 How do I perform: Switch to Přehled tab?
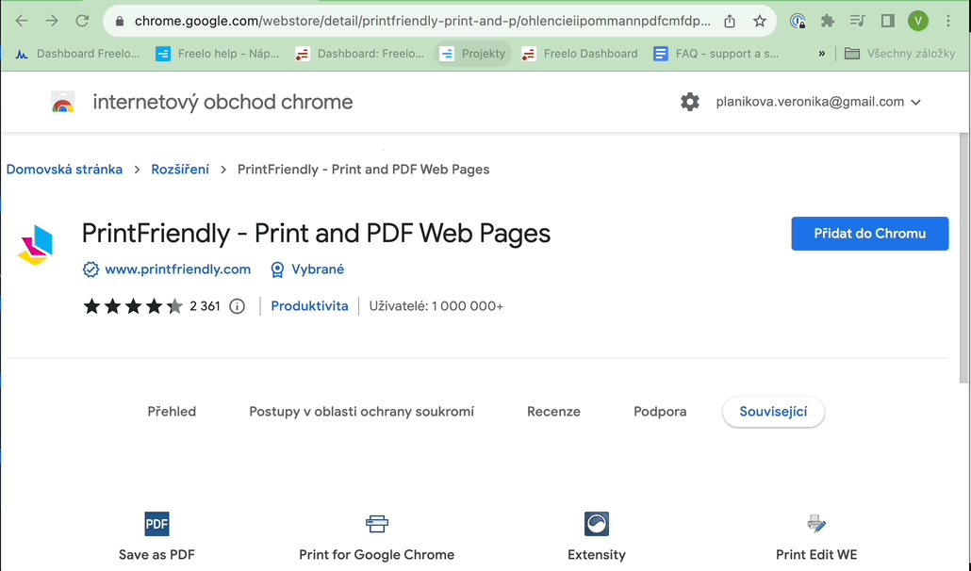pyautogui.click(x=172, y=412)
